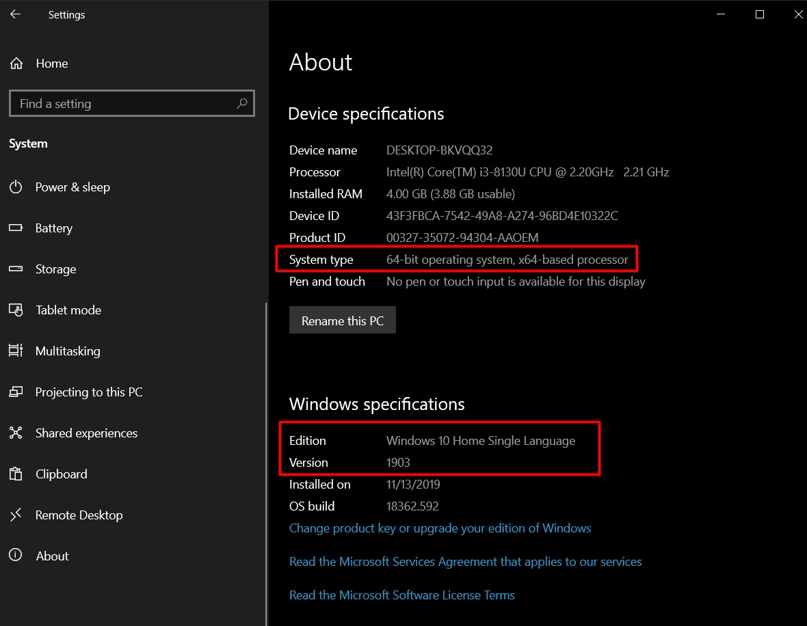Select the Multitasking icon
The height and width of the screenshot is (626, 807).
coord(16,351)
